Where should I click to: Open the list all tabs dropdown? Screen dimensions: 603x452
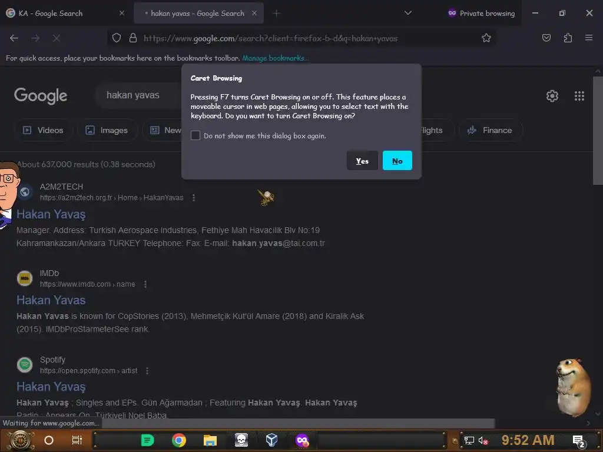tap(407, 13)
